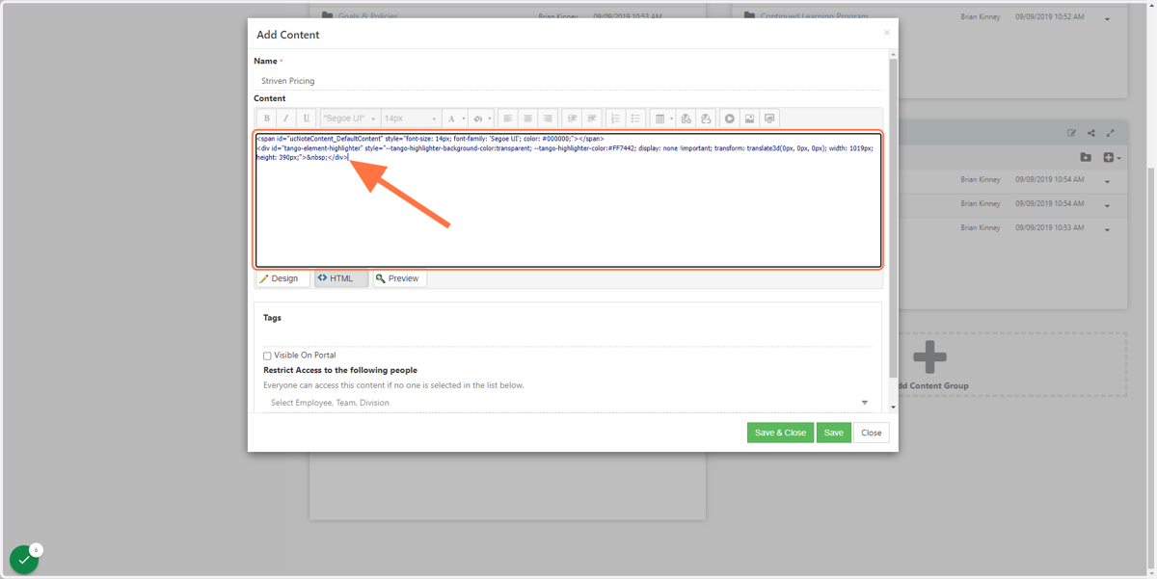
Task: Click the insert hyperlink icon
Action: coord(686,118)
